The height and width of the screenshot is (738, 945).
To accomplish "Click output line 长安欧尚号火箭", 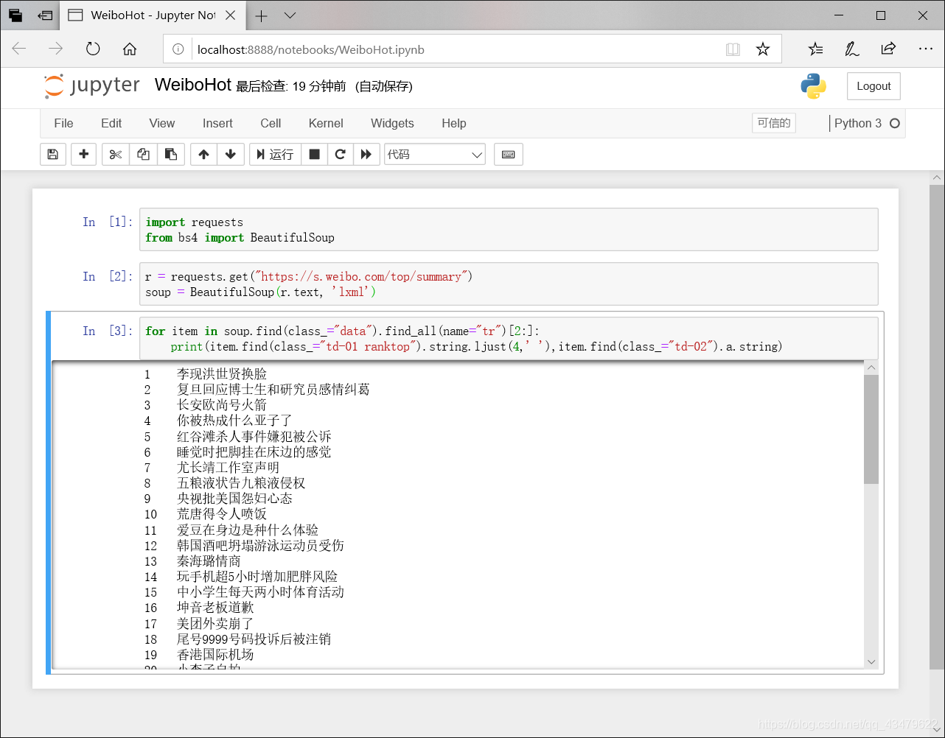I will (x=222, y=405).
